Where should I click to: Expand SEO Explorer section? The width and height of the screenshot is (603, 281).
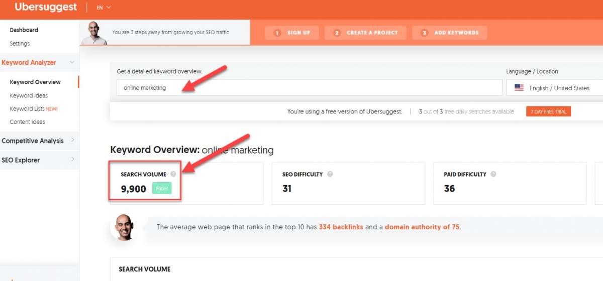point(39,160)
